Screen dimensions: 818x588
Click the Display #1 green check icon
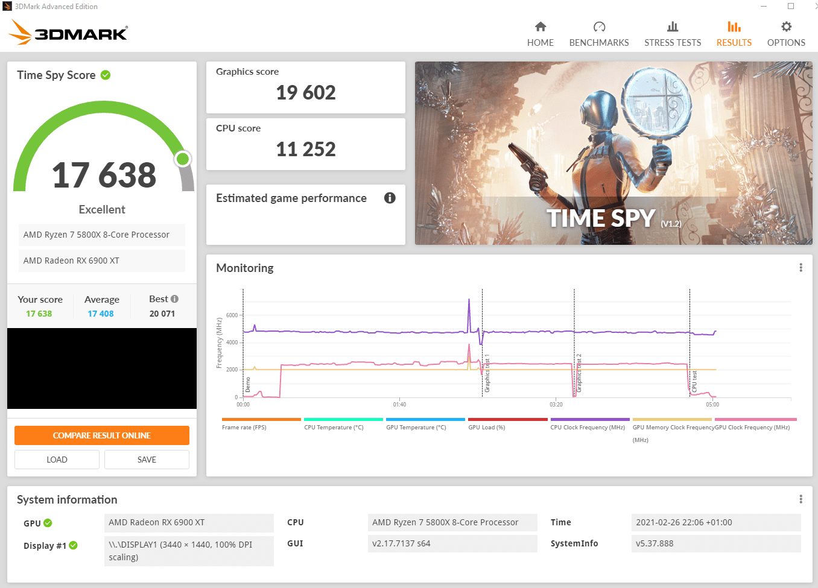click(x=73, y=545)
